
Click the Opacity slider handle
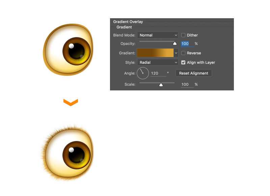[x=175, y=44]
